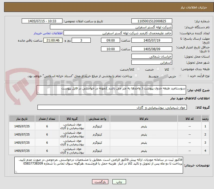Click the گروه کالا column header

click(x=72, y=119)
